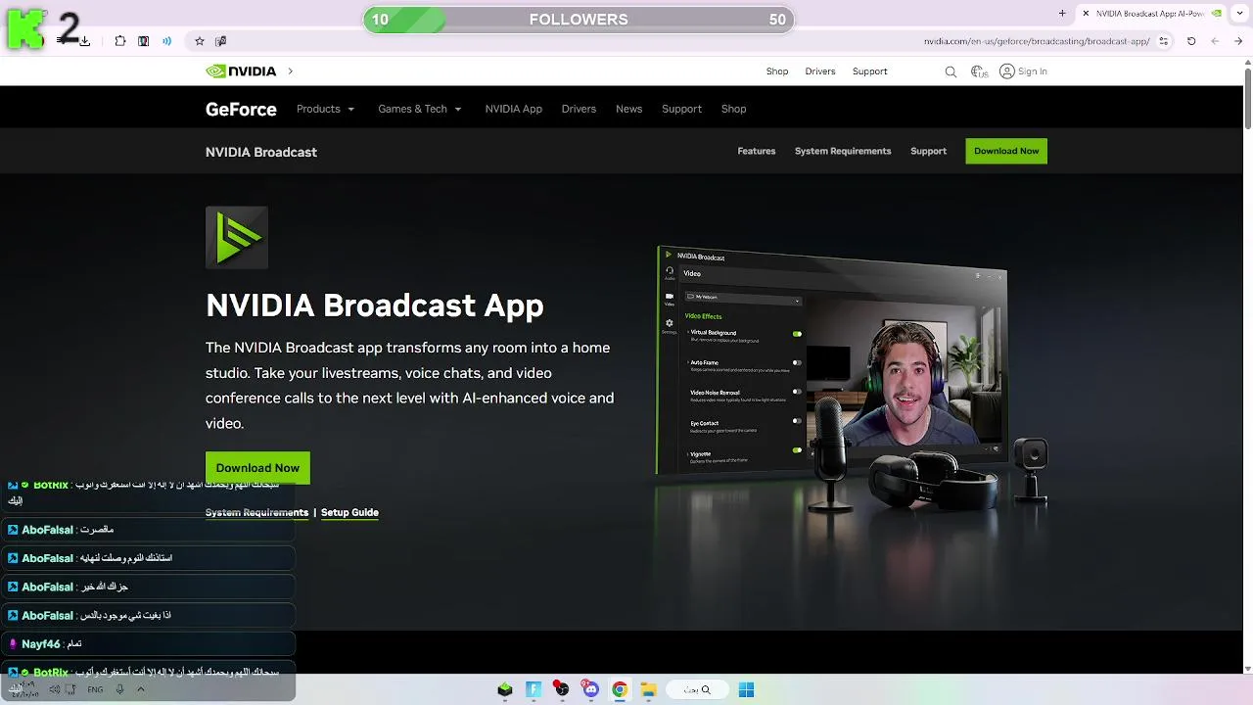Open System Requirements in sub-navigation
This screenshot has width=1253, height=705.
point(843,151)
